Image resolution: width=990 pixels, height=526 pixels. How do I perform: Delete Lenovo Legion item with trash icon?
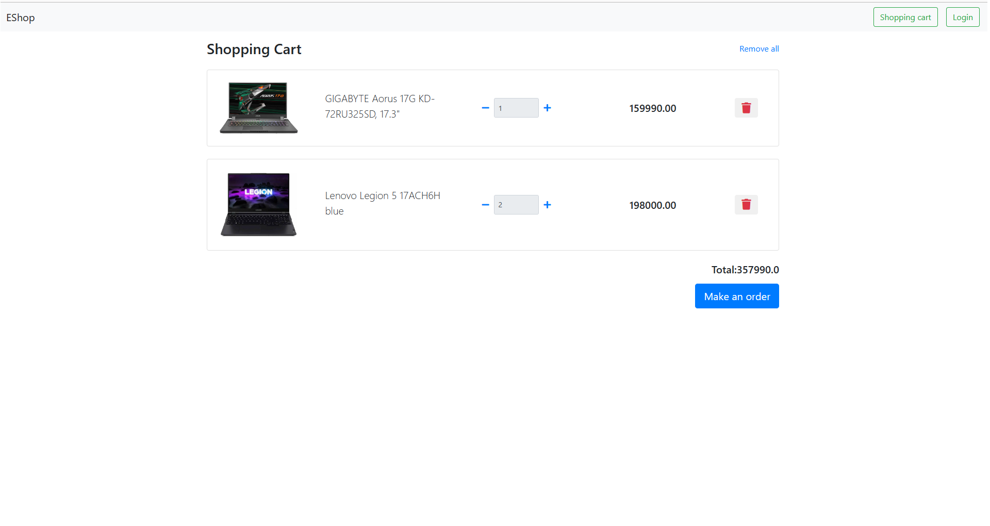tap(746, 205)
